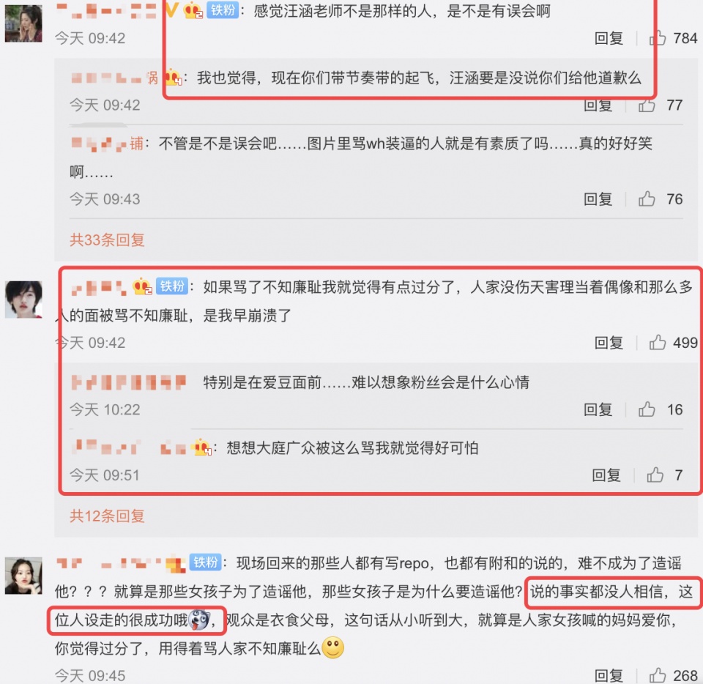
Task: Open first commenter's avatar profile
Action: tap(23, 23)
